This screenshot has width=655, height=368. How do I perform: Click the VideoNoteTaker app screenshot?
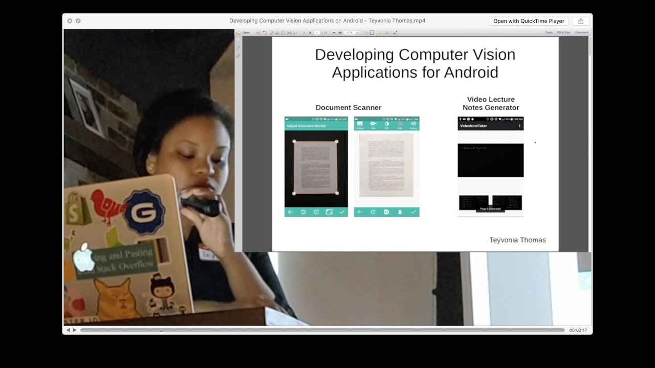click(490, 167)
